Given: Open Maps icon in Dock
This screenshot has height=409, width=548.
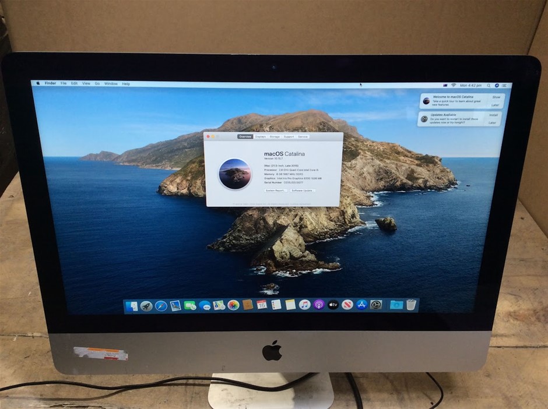Looking at the screenshot, I should tap(219, 306).
